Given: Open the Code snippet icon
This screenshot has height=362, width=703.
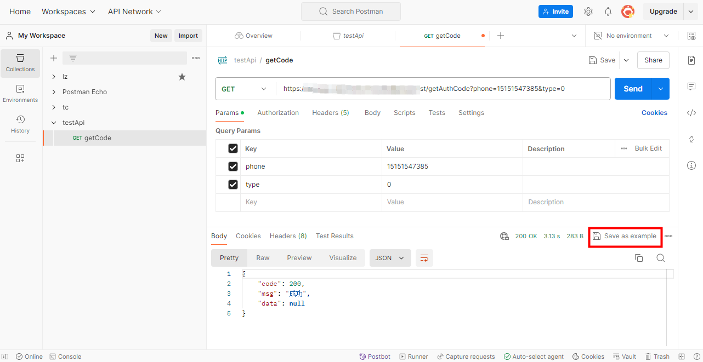Looking at the screenshot, I should pos(691,113).
